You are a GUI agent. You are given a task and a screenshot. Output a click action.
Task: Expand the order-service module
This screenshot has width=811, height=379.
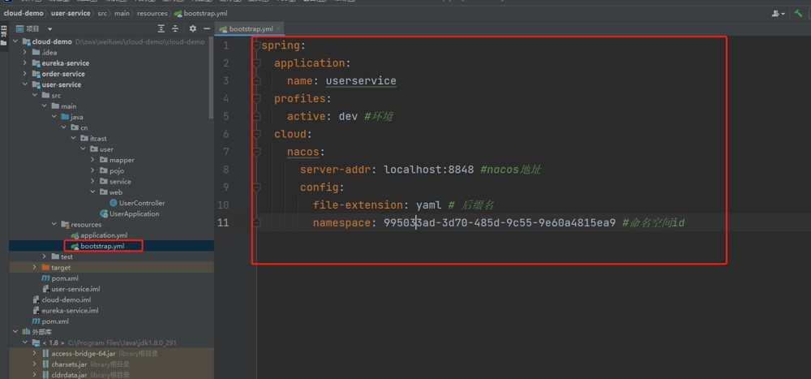coord(25,74)
